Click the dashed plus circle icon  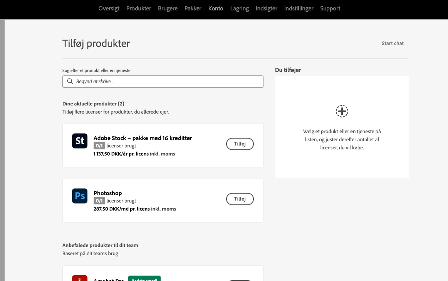[x=342, y=111]
